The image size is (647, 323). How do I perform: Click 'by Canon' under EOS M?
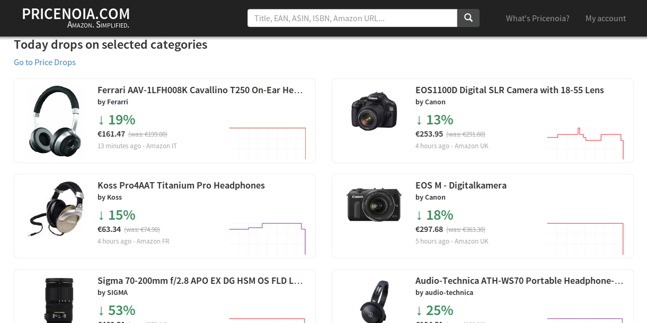coord(430,198)
